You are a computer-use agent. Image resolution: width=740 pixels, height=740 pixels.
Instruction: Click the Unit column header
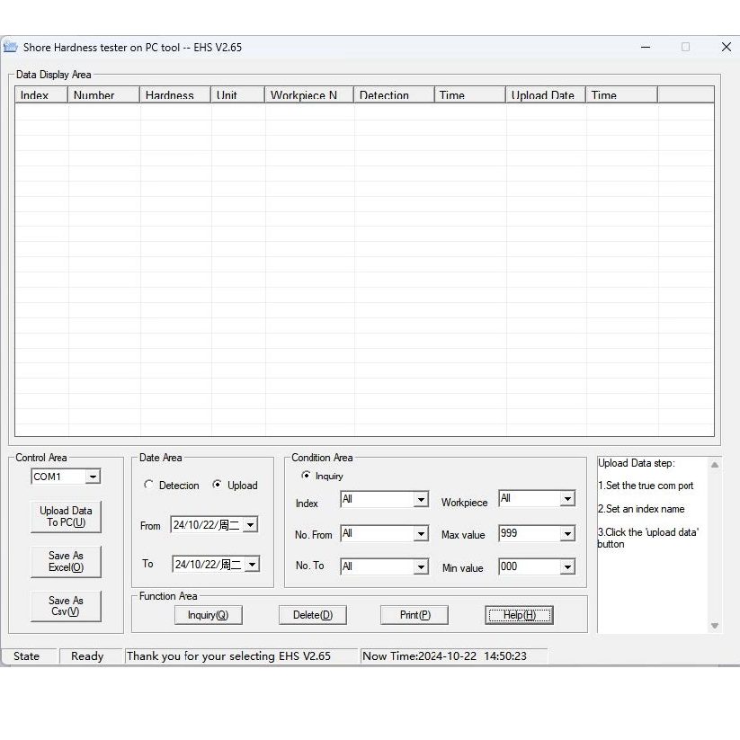pyautogui.click(x=238, y=94)
